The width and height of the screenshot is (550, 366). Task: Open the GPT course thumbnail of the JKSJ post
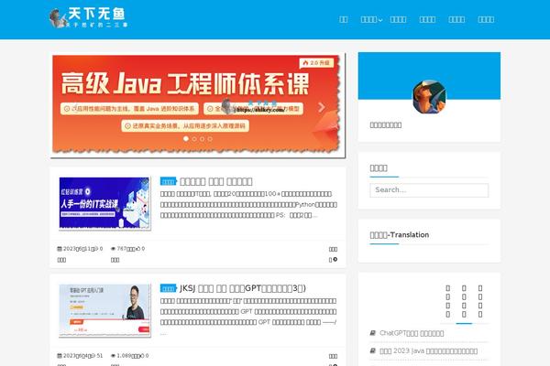[x=104, y=310]
